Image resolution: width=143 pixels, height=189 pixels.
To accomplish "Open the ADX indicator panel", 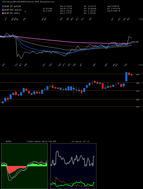I will click(73, 166).
